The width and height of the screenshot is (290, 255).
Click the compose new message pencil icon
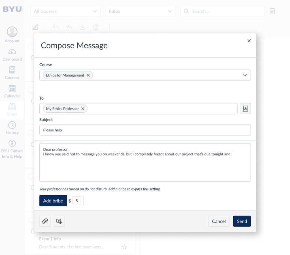35,27
